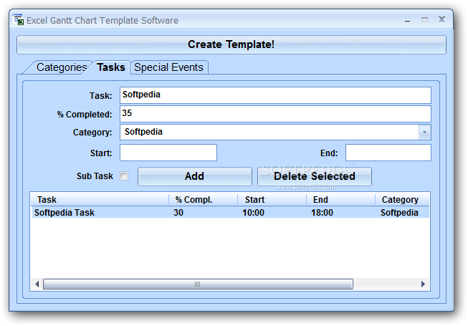468x326 pixels.
Task: Click the left scroll arrow of task list
Action: (37, 284)
